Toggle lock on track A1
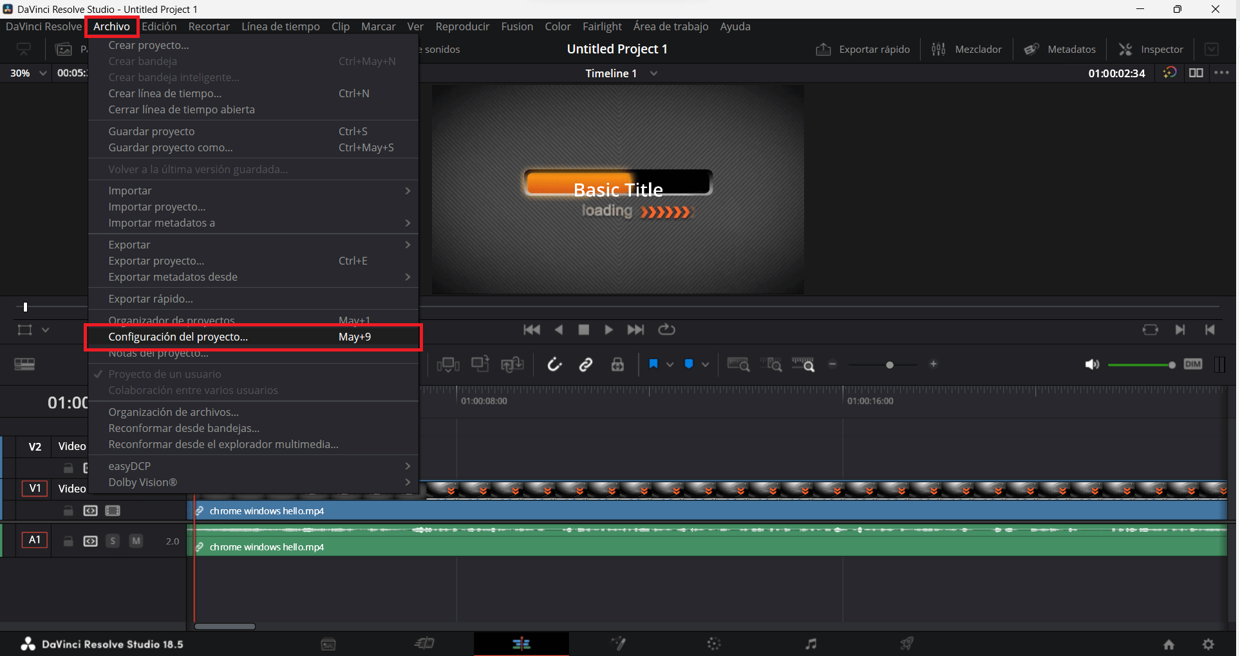This screenshot has height=656, width=1240. click(x=68, y=541)
